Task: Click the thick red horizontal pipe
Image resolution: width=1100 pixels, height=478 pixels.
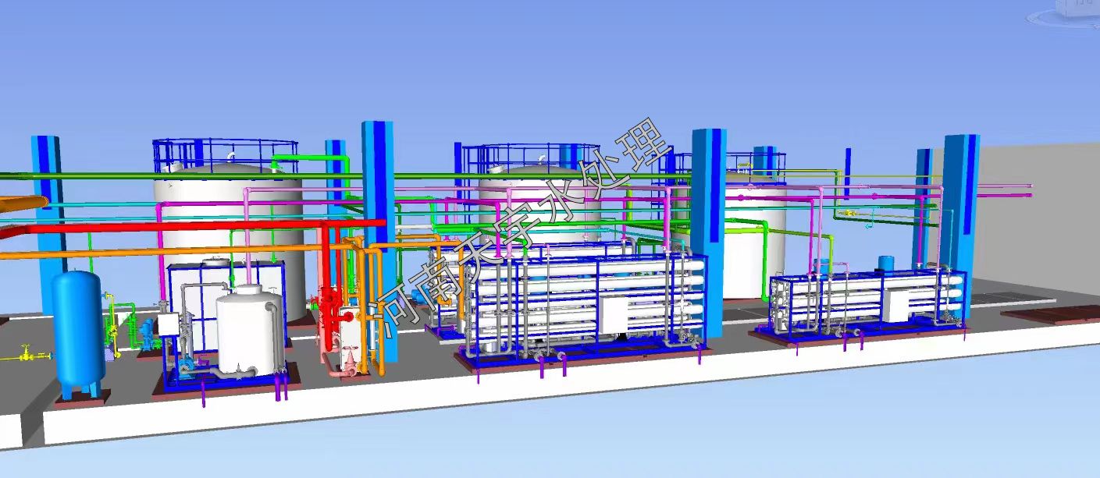Action: 195,227
